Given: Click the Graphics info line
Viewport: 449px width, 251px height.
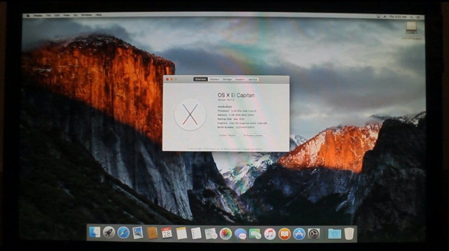Looking at the screenshot, I should point(242,123).
